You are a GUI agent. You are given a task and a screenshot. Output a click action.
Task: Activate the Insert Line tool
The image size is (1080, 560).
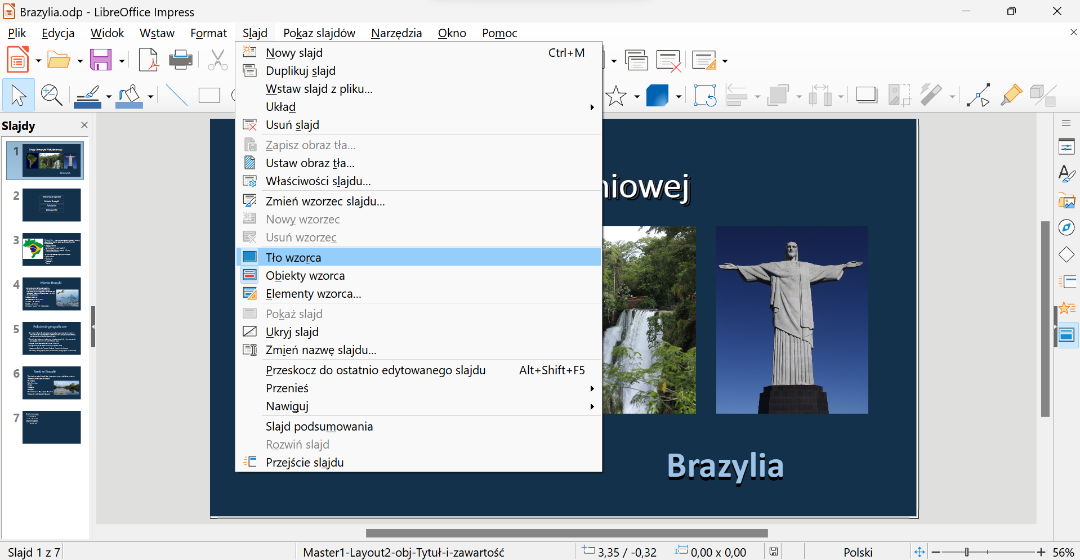click(x=176, y=95)
